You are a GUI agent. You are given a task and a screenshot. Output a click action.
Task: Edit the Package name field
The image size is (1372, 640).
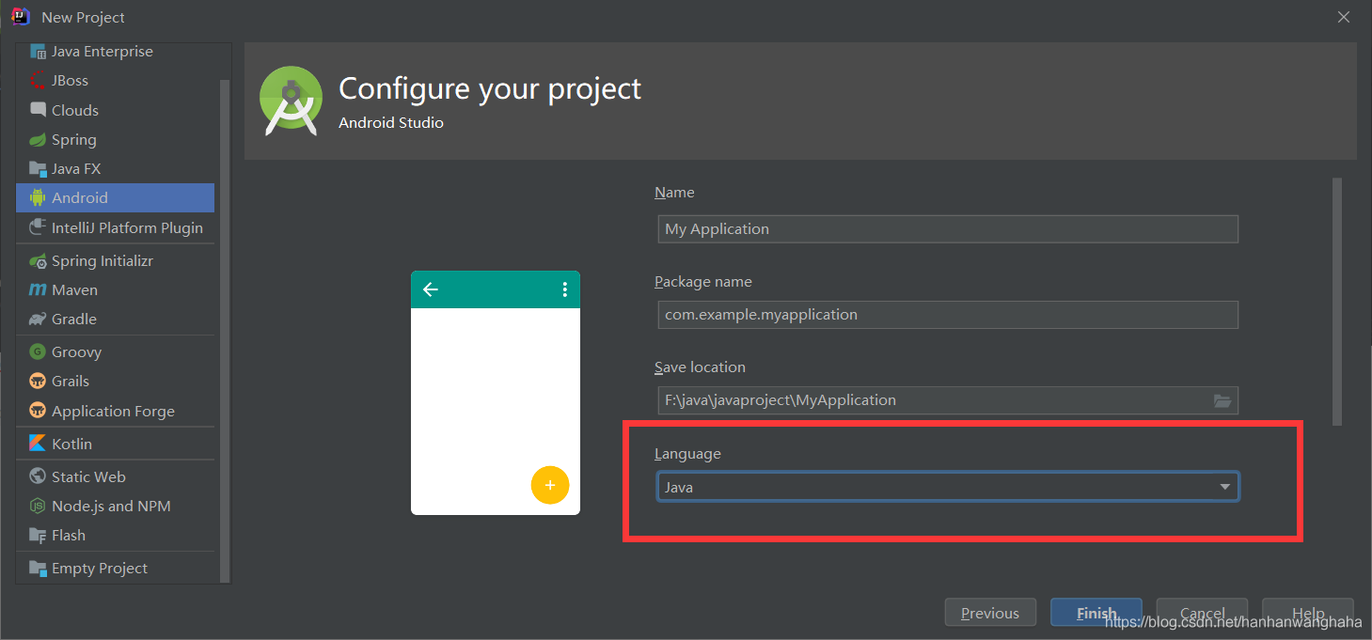pyautogui.click(x=947, y=314)
